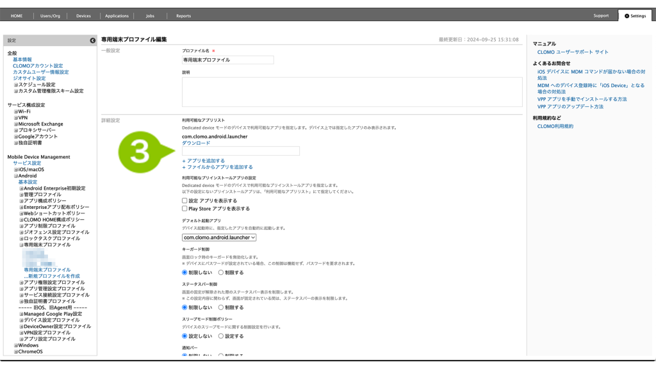Open カスタムユーザー情報設定 in the sidebar
Screen dimensions: 656x369
(40, 72)
